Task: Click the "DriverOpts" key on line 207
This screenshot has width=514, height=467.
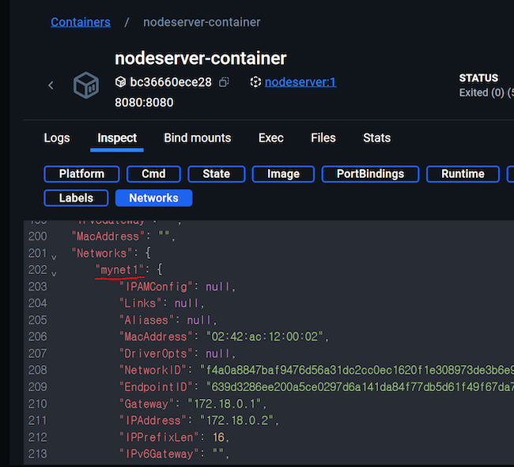Action: pyautogui.click(x=157, y=353)
